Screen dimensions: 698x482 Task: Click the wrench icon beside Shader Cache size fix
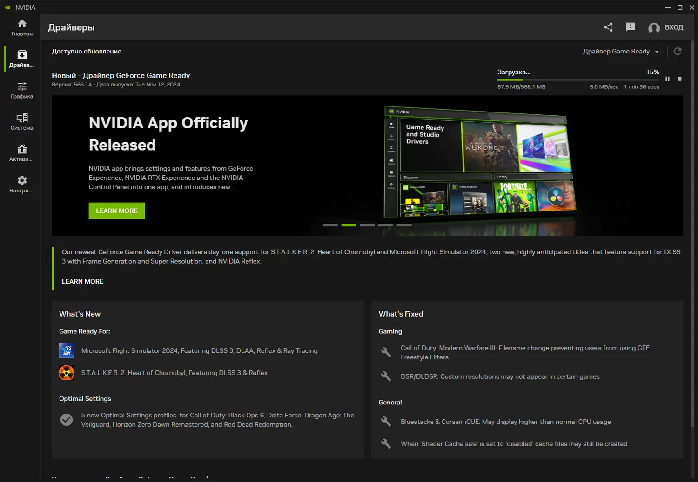pyautogui.click(x=386, y=444)
